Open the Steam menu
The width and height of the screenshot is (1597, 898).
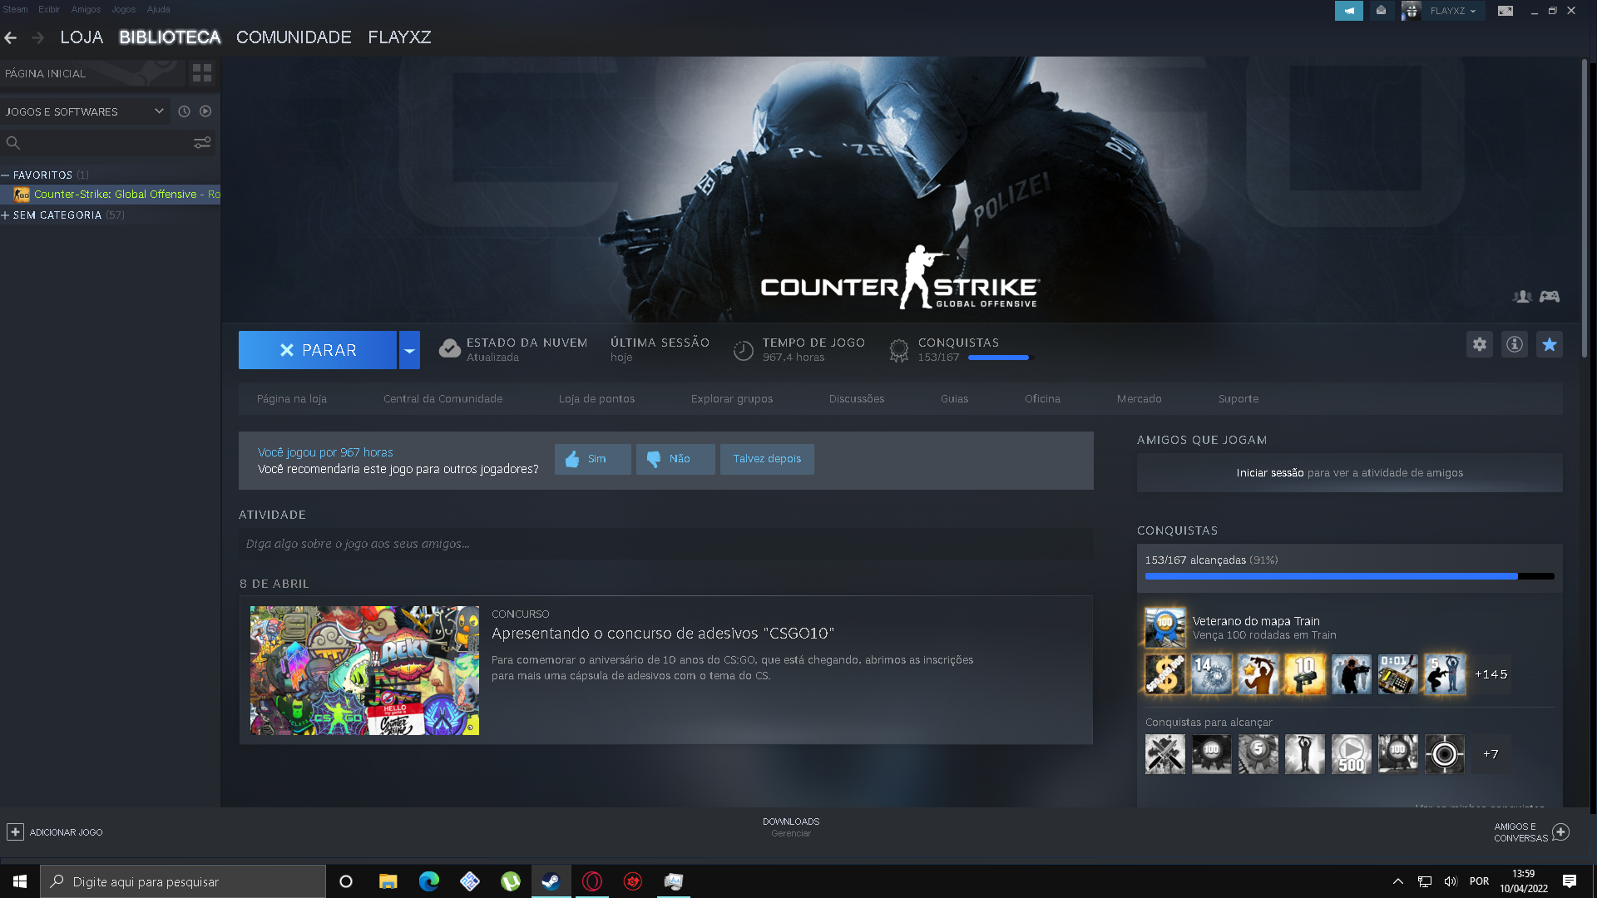pos(15,9)
